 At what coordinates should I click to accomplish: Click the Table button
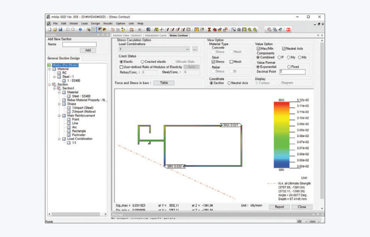click(164, 83)
